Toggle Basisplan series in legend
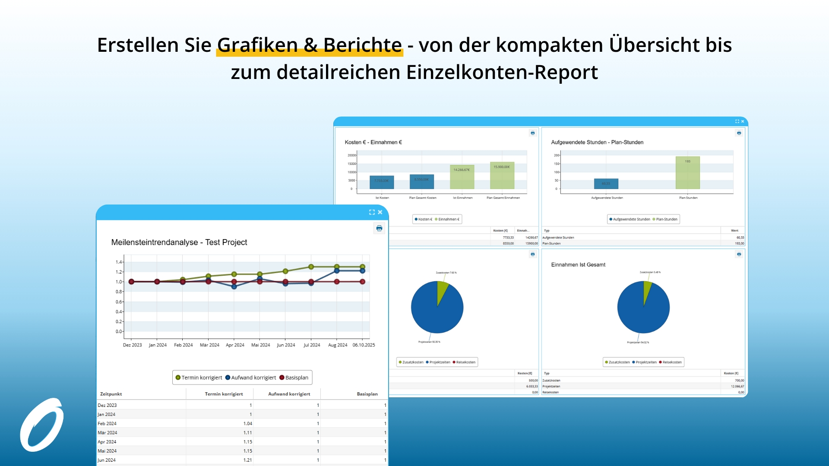Screen dimensions: 829x466 pos(294,378)
